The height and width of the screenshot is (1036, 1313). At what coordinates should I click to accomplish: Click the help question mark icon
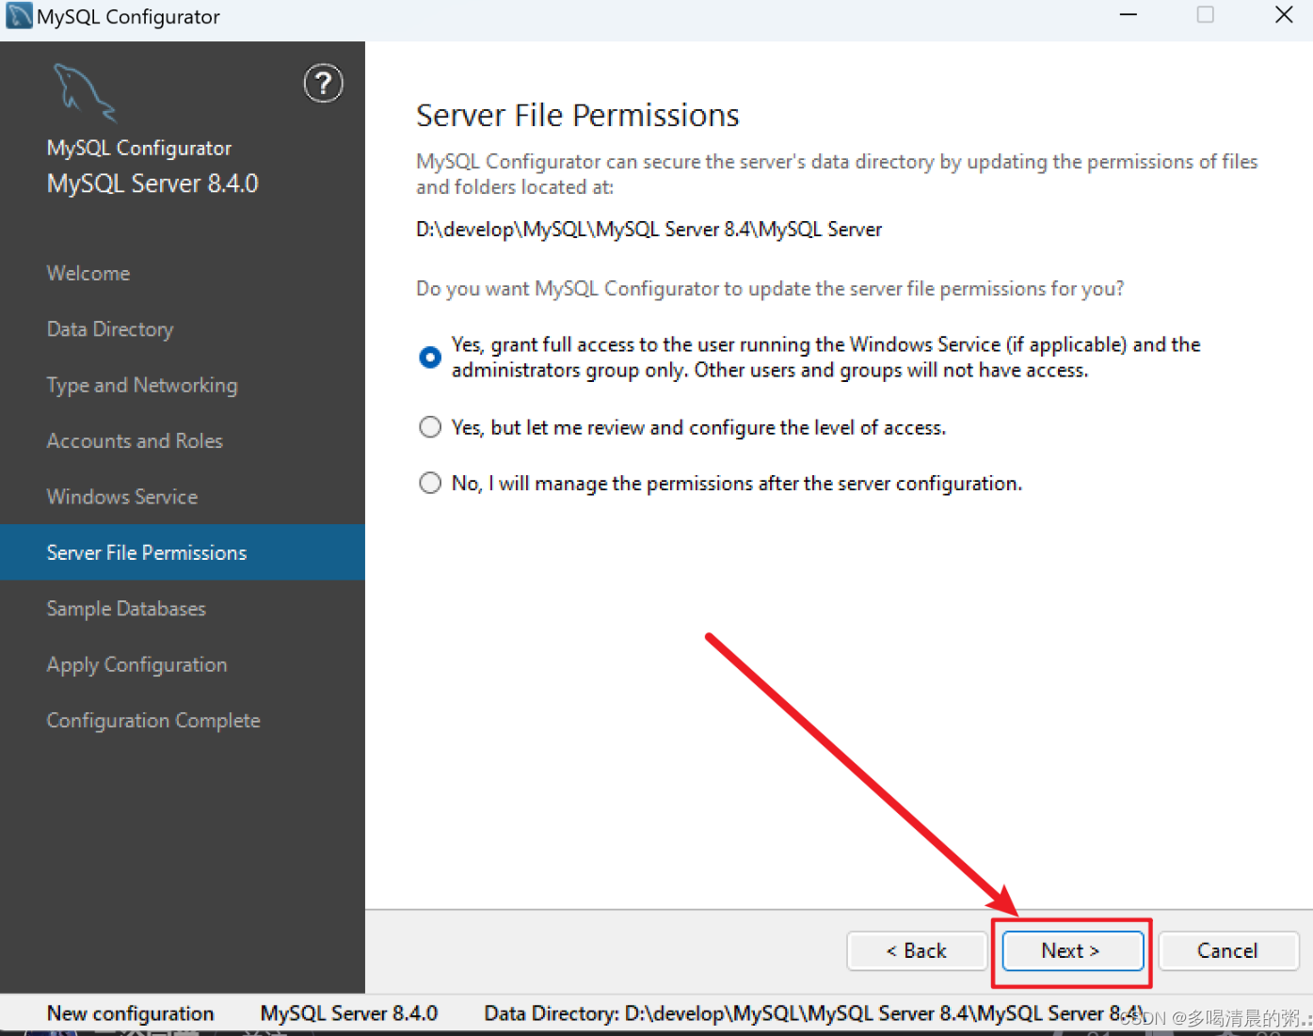[x=323, y=84]
